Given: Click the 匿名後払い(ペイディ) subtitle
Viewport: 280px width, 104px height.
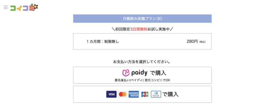Looking at the screenshot, I should 129,80.
